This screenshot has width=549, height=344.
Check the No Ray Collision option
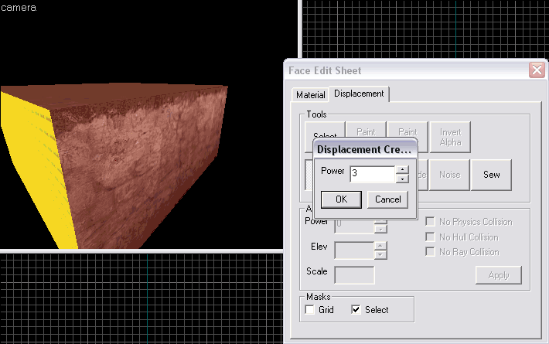point(431,252)
